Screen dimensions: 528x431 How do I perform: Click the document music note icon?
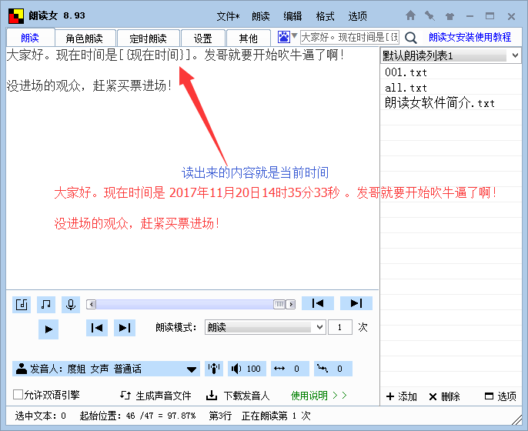pos(22,305)
